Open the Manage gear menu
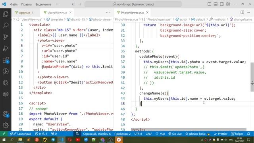254x143 pixels. (x=6, y=126)
